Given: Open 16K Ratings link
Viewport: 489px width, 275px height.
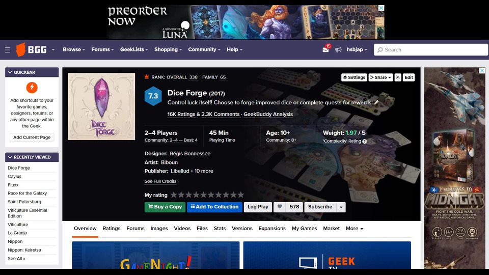Looking at the screenshot, I should pos(181,114).
